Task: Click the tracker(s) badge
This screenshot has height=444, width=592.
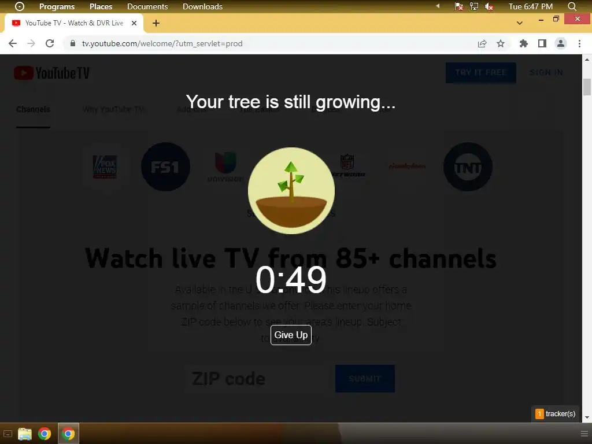Action: pyautogui.click(x=556, y=414)
